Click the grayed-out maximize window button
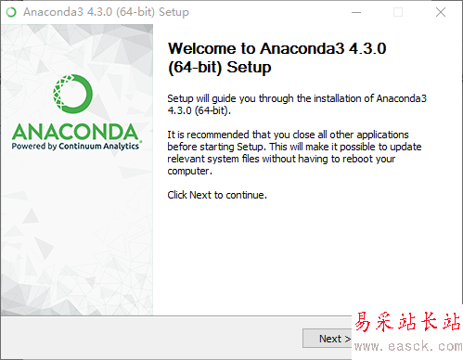463x360 pixels. tap(398, 12)
